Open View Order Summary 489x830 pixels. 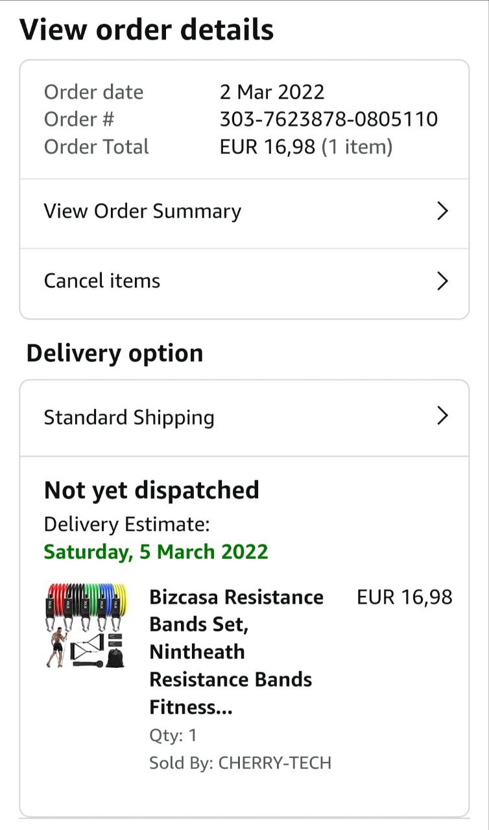pos(143,211)
